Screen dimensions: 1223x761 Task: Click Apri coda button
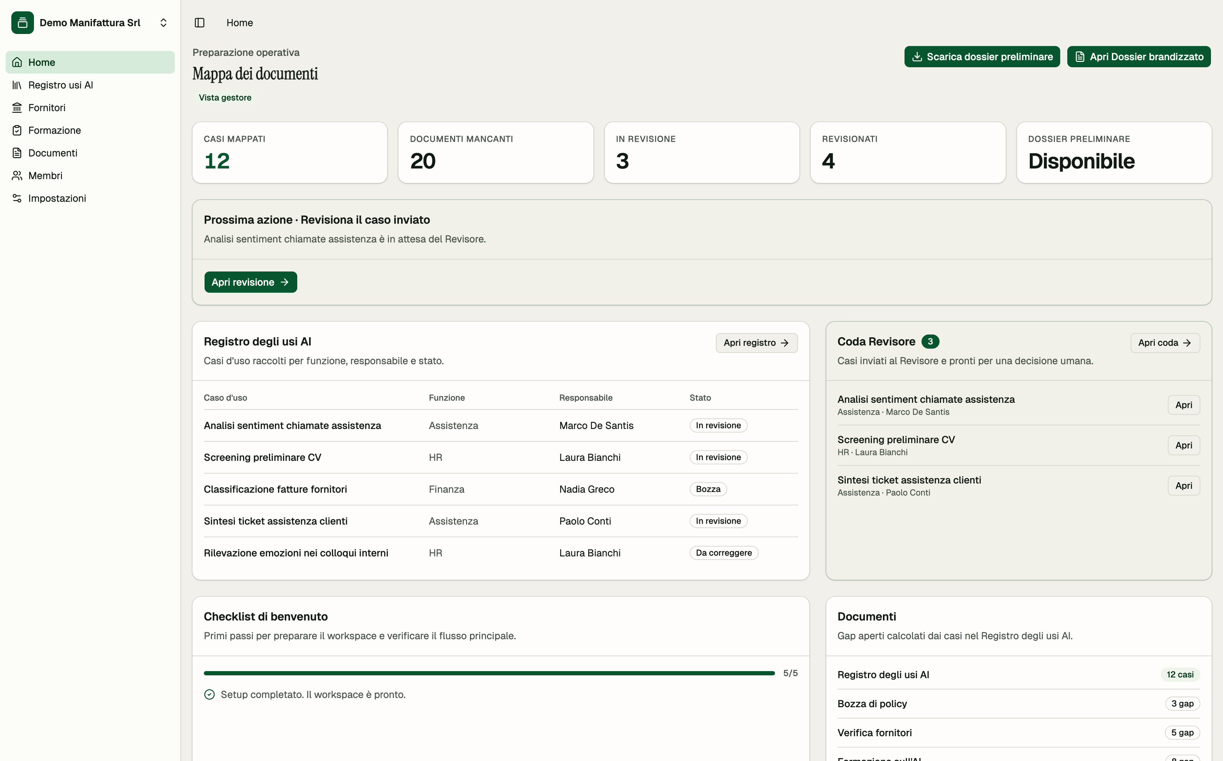pos(1165,343)
